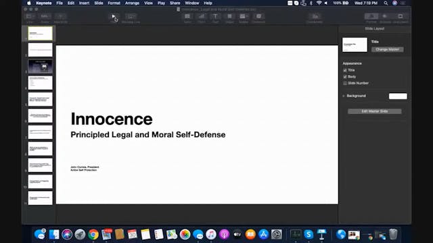Select slide 11 thumbnail in navigator
The height and width of the screenshot is (243, 433).
(x=41, y=198)
